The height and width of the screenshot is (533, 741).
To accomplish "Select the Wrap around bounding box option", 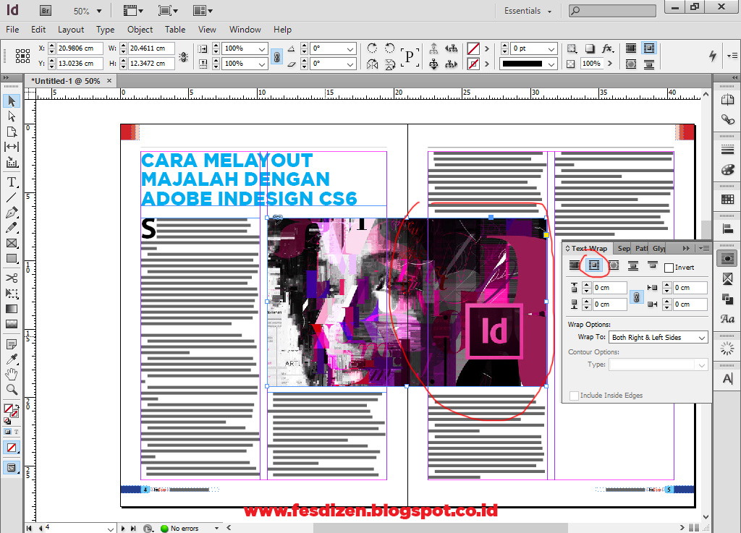I will 593,265.
